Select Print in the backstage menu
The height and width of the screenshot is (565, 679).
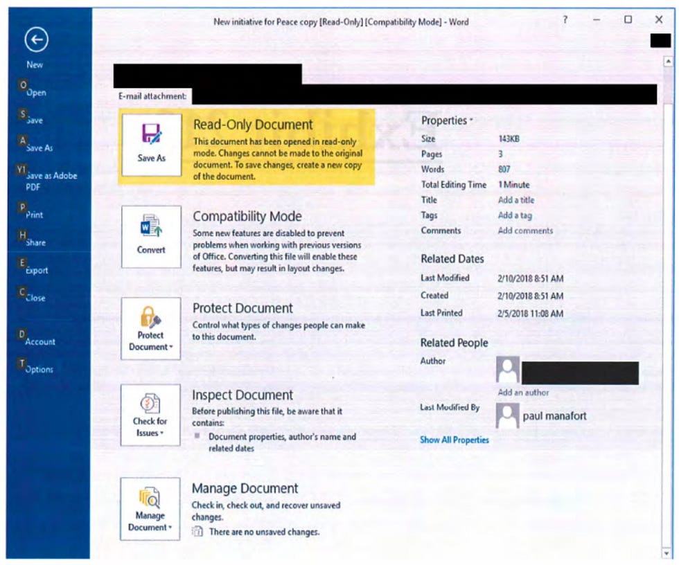[34, 215]
